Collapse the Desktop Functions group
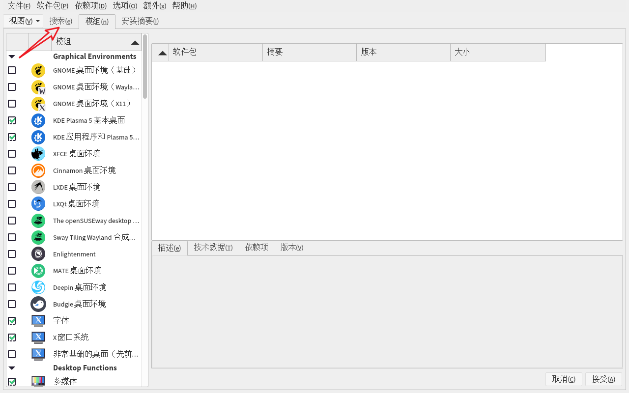The height and width of the screenshot is (393, 629). (12, 368)
